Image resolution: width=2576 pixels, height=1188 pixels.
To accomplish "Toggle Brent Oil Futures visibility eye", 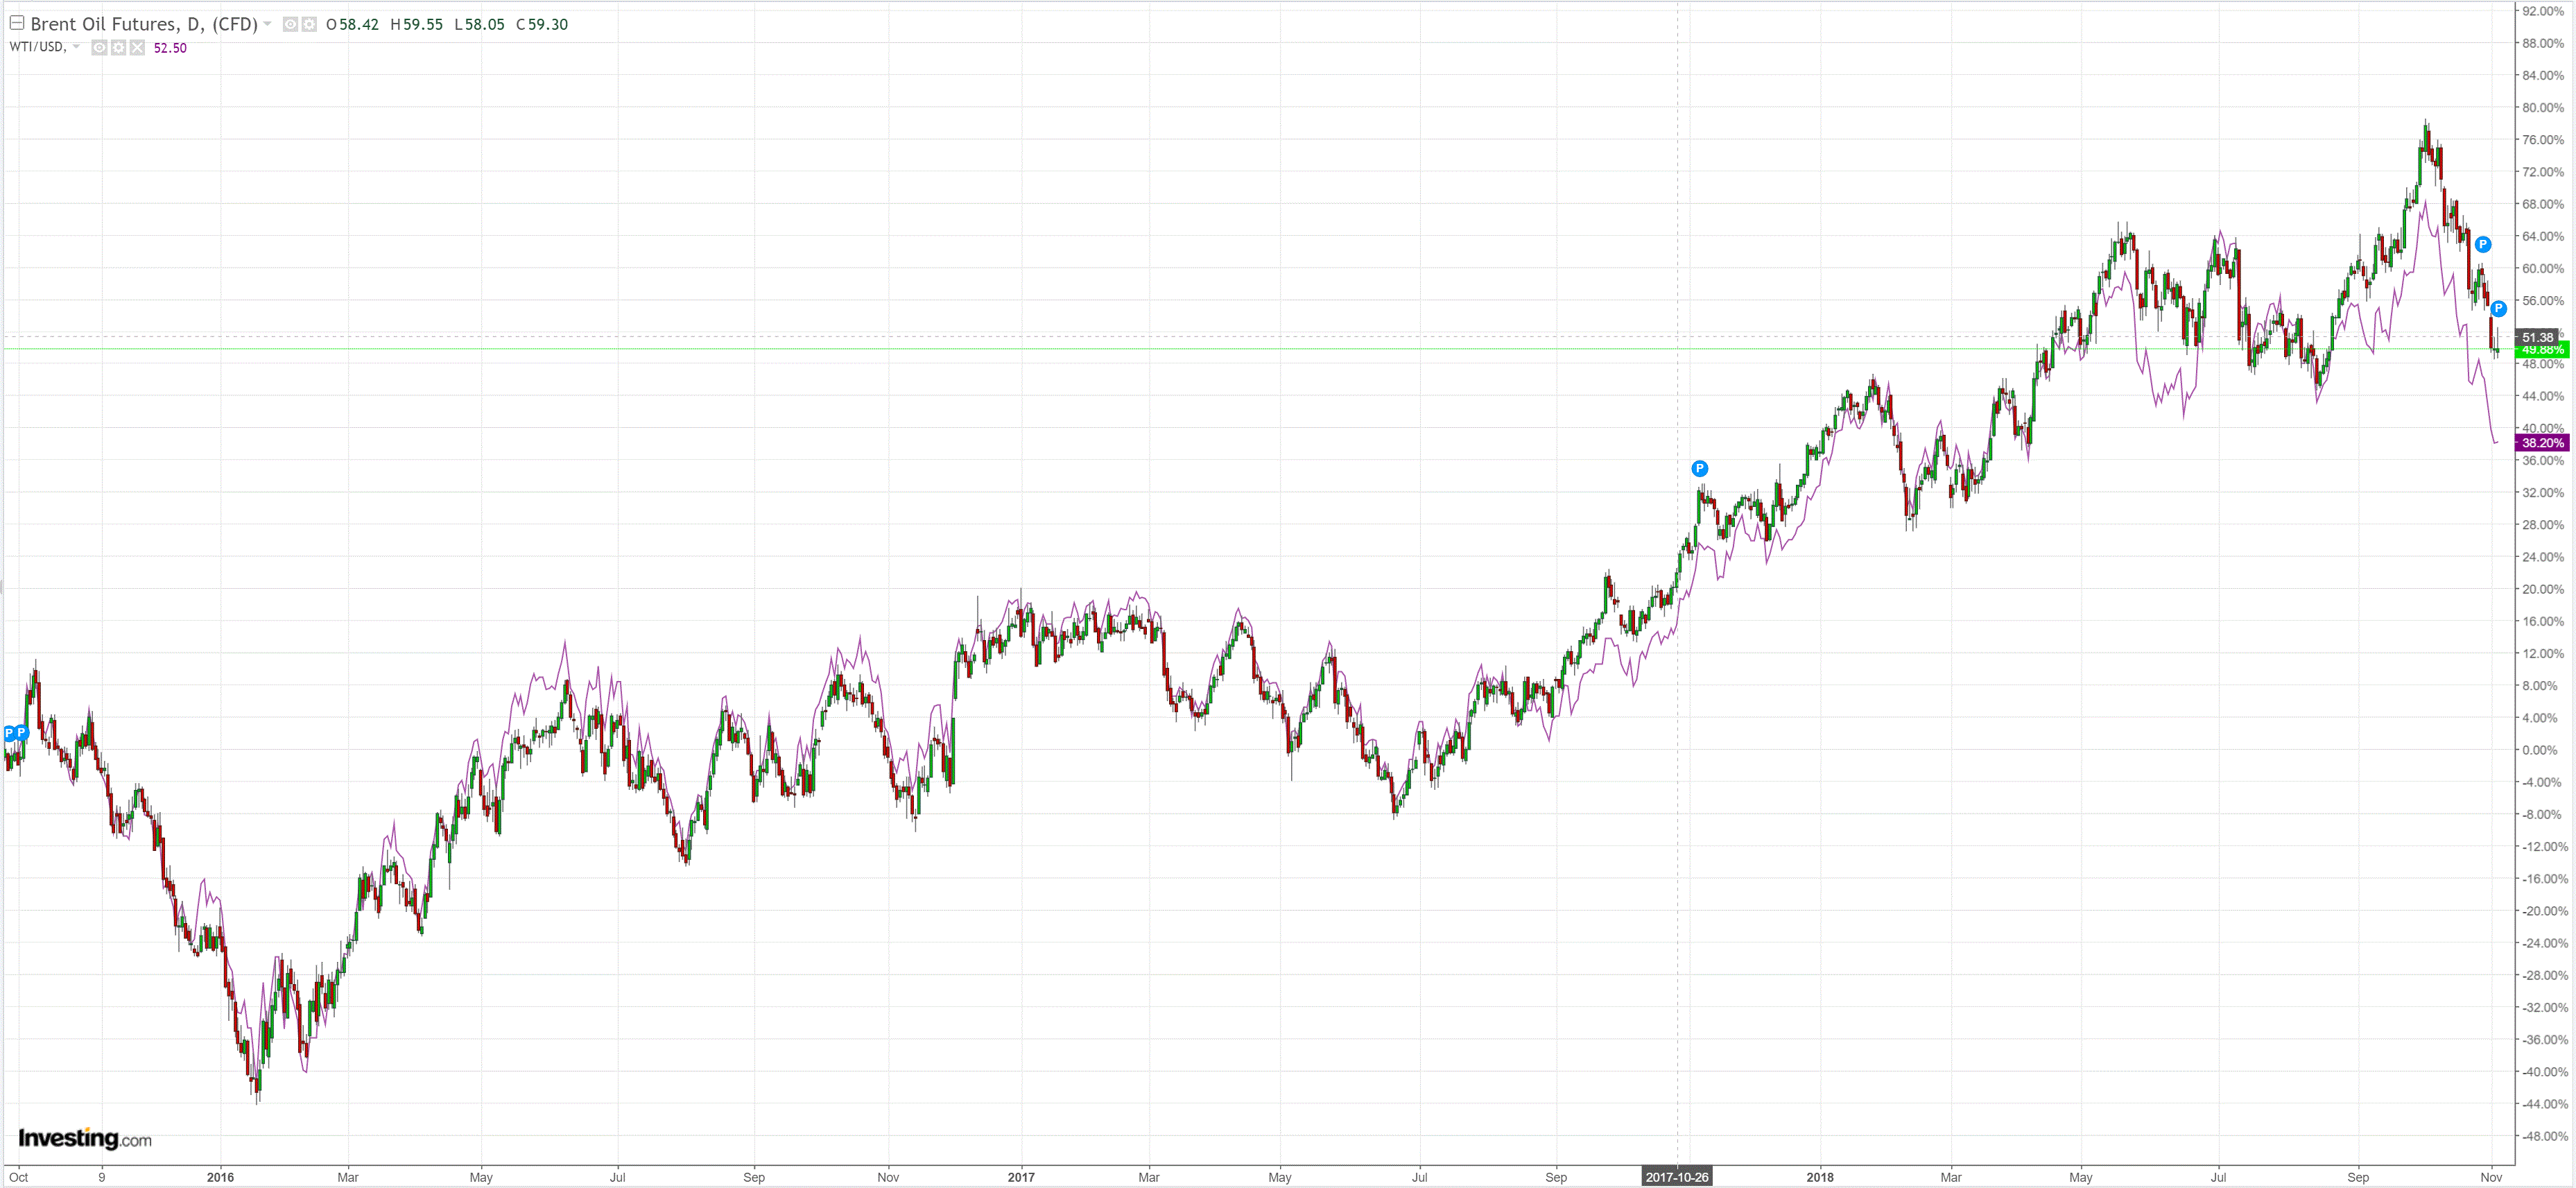I will (x=290, y=24).
